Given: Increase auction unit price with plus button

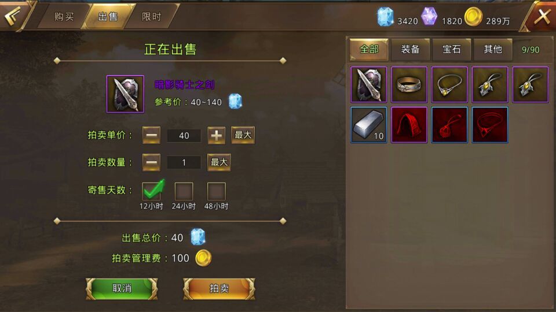Looking at the screenshot, I should click(216, 135).
